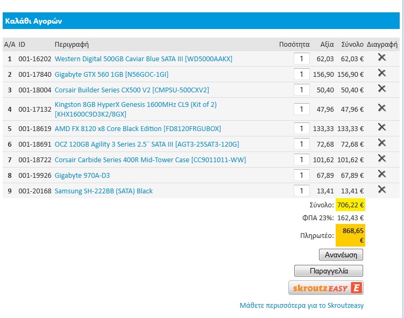The height and width of the screenshot is (318, 404).
Task: Delete the AMD FX 8120 row
Action: 382,127
